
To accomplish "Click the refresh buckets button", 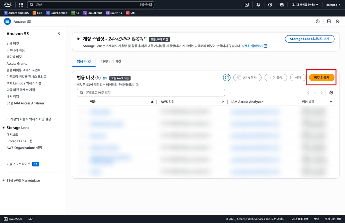I will [227, 78].
